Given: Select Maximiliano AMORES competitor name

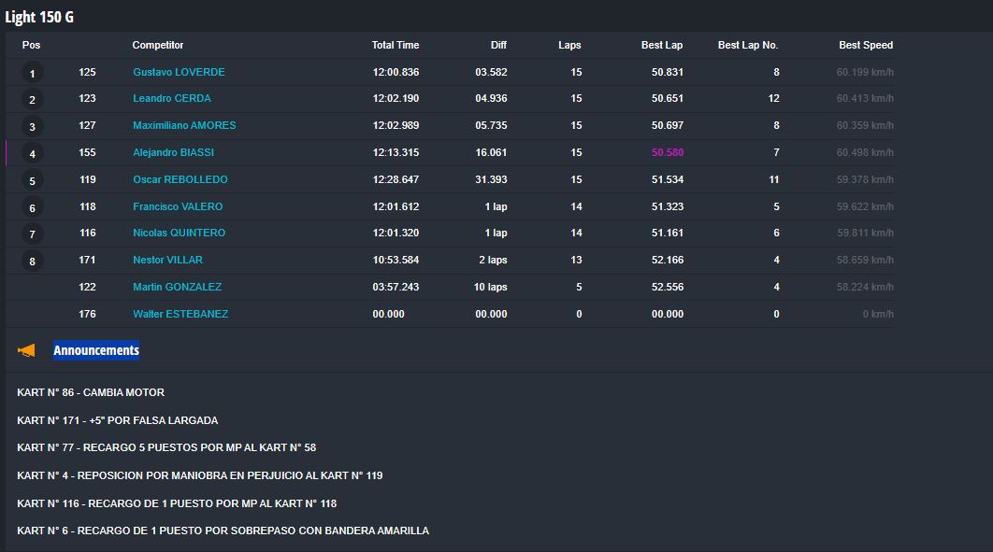Looking at the screenshot, I should click(184, 125).
